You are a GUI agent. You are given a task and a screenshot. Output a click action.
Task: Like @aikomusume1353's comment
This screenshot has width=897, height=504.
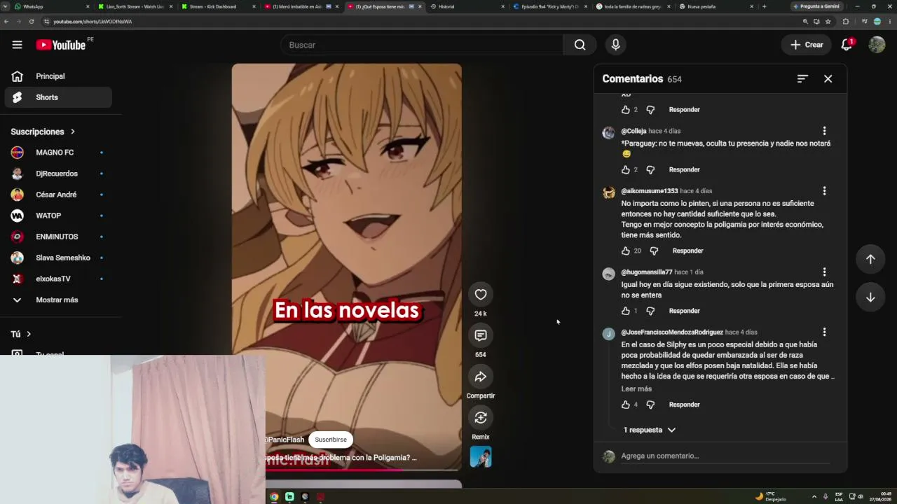pyautogui.click(x=626, y=251)
